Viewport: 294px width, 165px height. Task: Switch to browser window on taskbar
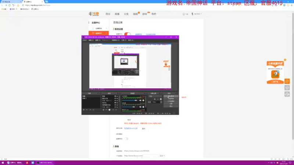click(x=15, y=163)
